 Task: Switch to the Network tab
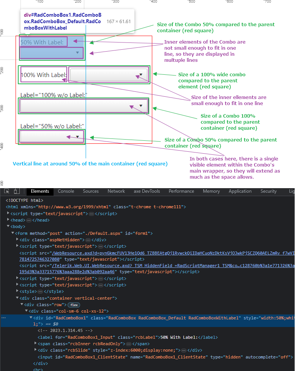point(116,191)
